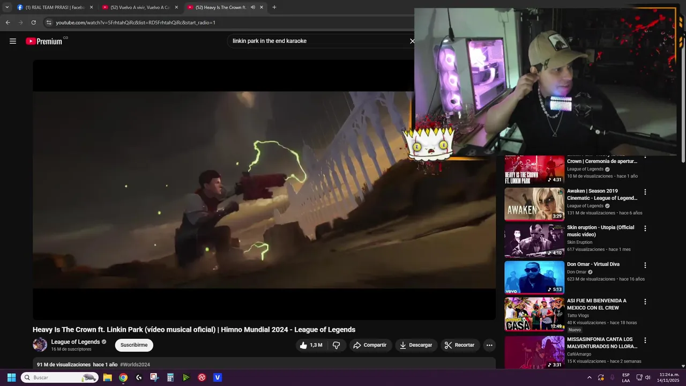The width and height of the screenshot is (686, 386).
Task: Open the blue V app on taskbar
Action: tap(218, 377)
